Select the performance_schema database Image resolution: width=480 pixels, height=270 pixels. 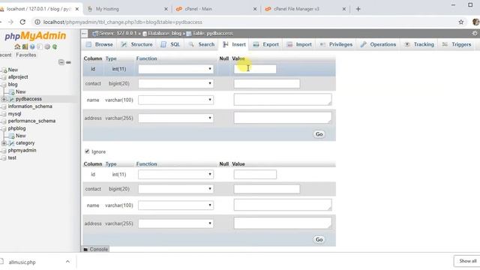[x=31, y=121]
